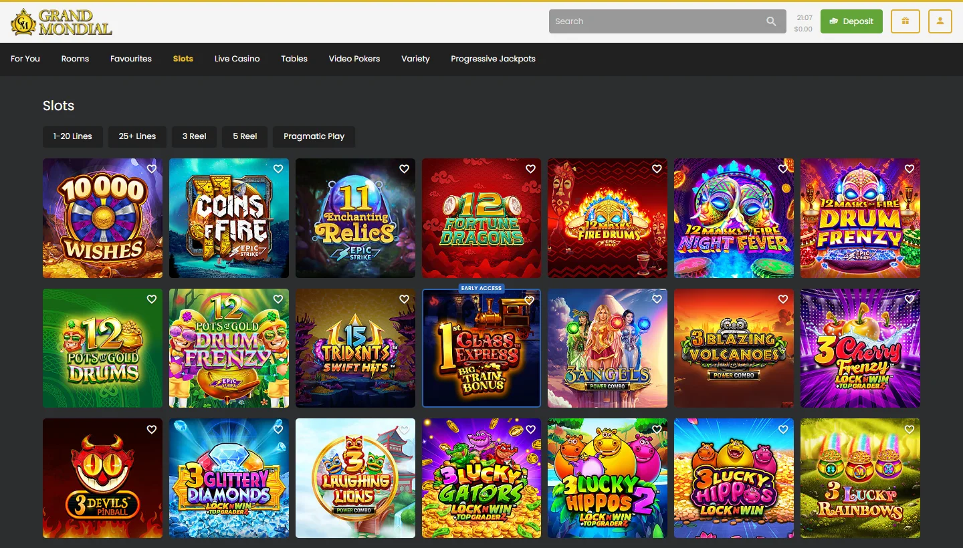Launch Coins of Fire game thumbnail
The width and height of the screenshot is (963, 548).
pyautogui.click(x=229, y=218)
